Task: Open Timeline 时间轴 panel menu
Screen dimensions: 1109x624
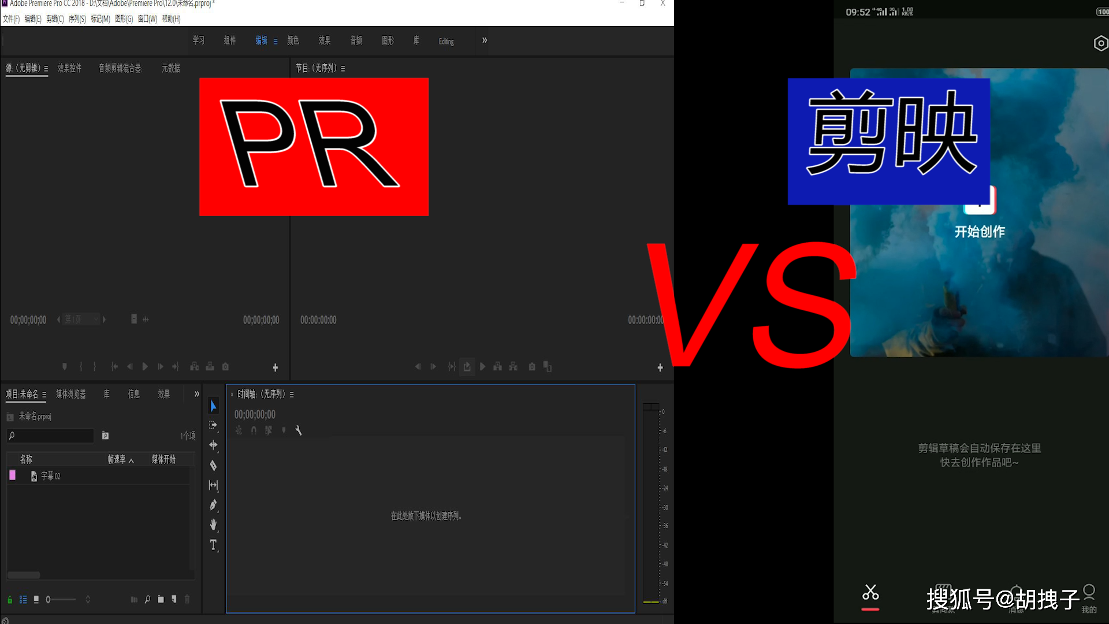Action: [x=292, y=395]
